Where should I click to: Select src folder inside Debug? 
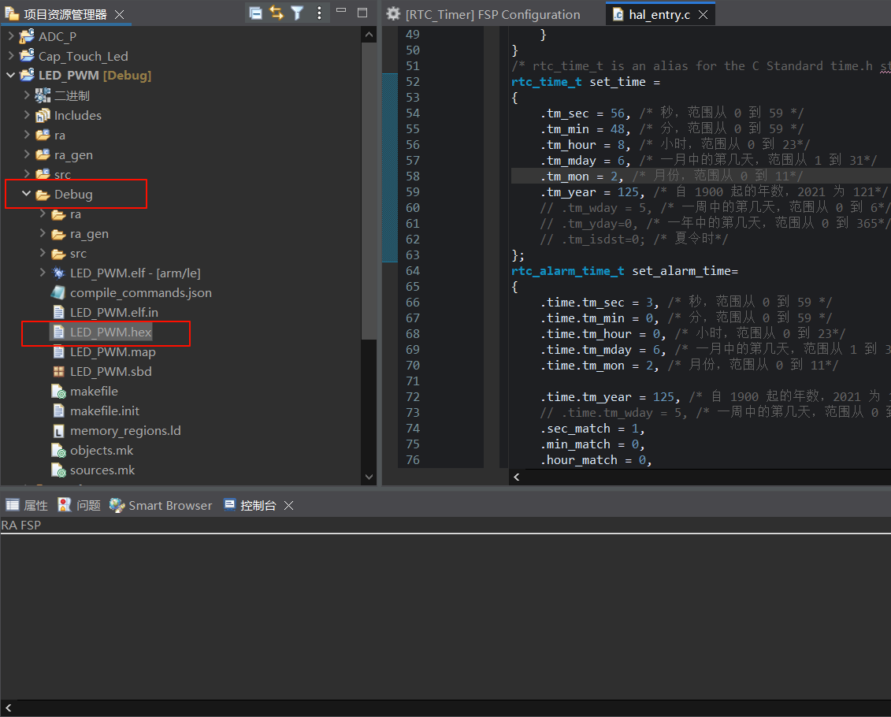click(79, 254)
